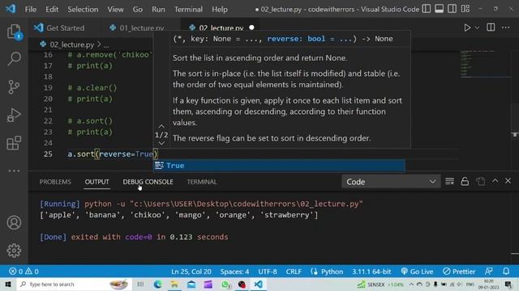519x291 pixels.
Task: Click unsaved dot on 02_lecture.py tab
Action: (x=251, y=27)
